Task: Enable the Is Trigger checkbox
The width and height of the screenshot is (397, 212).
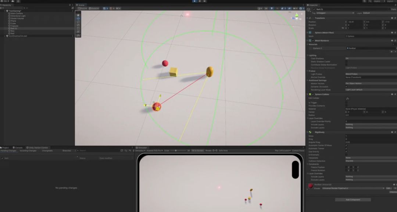Action: click(346, 103)
